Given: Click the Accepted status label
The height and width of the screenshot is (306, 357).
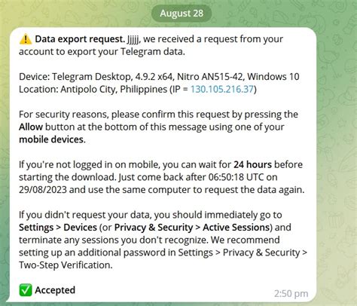Looking at the screenshot, I should [55, 290].
